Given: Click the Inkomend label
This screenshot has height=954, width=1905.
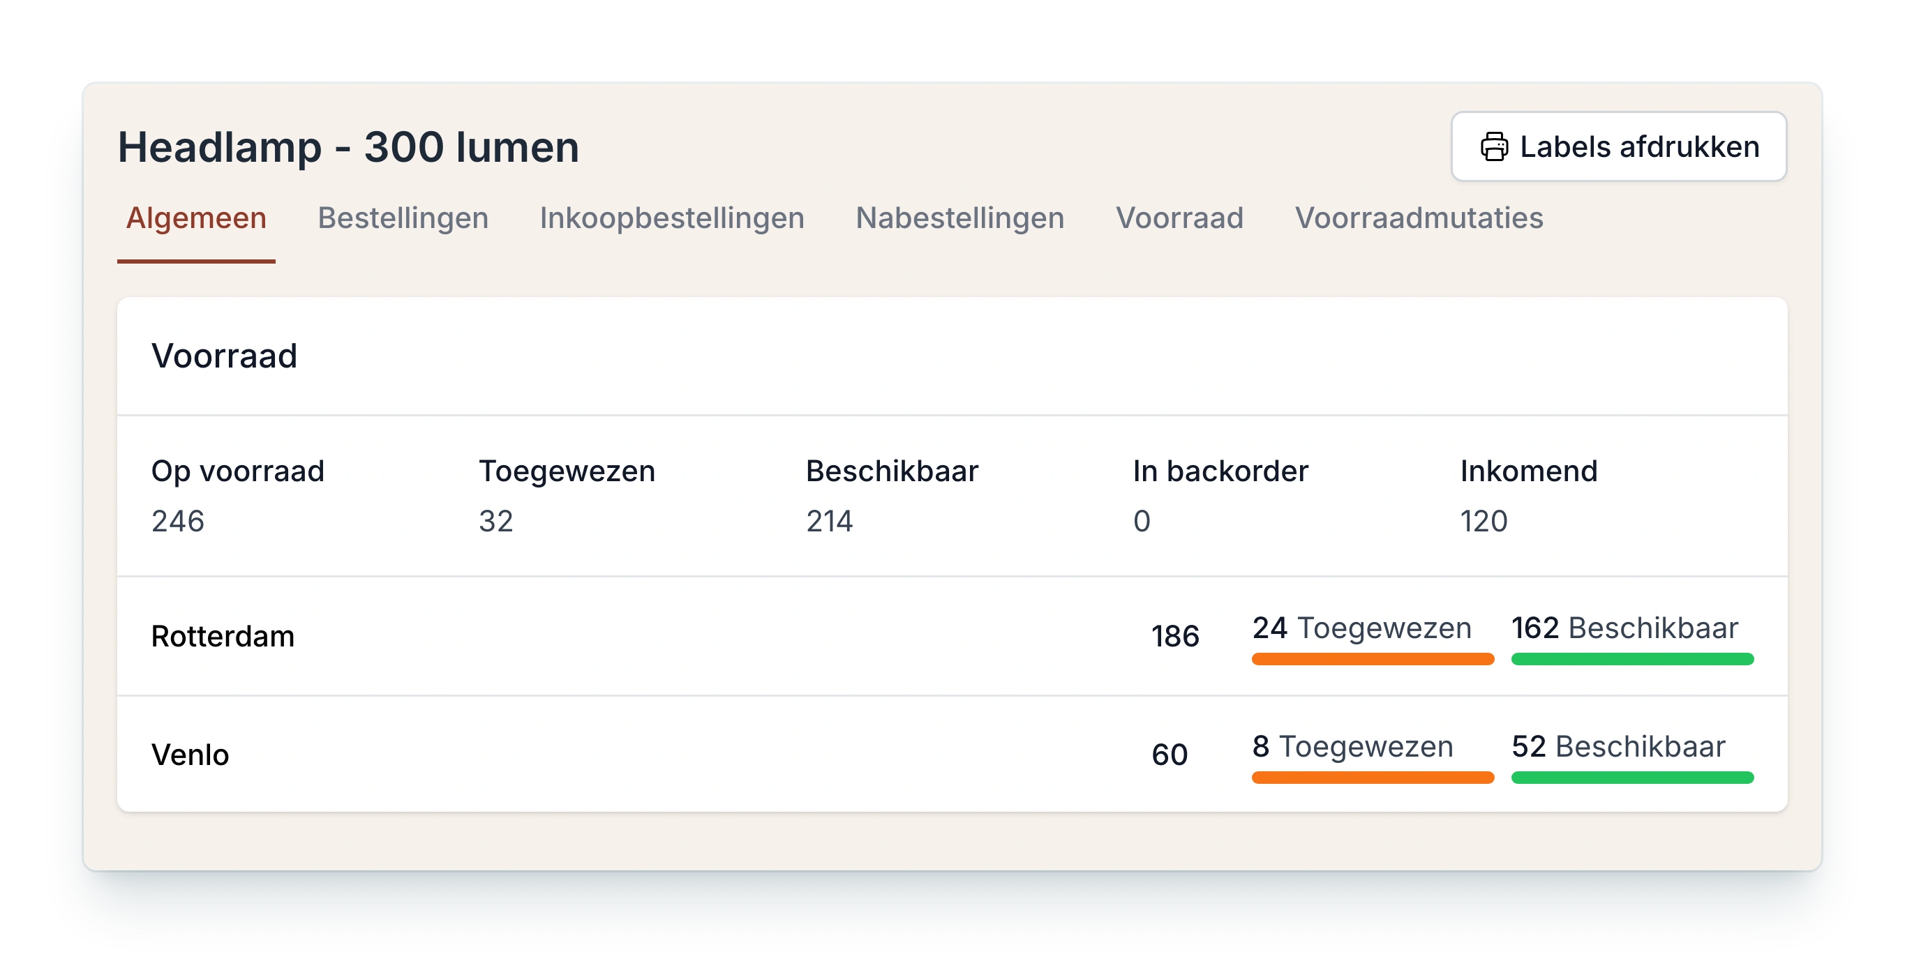Looking at the screenshot, I should pyautogui.click(x=1529, y=471).
